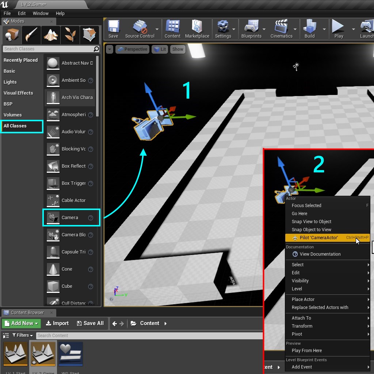Go forward in Content Browser history

[x=122, y=324]
